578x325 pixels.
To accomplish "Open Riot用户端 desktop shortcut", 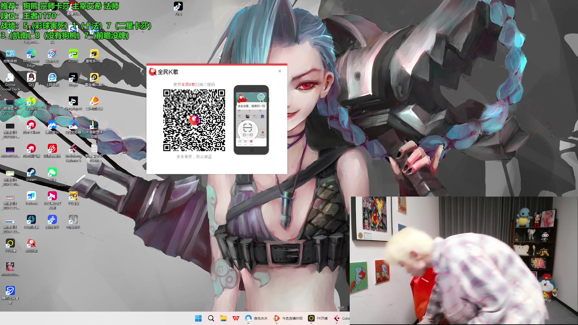I will (x=31, y=151).
